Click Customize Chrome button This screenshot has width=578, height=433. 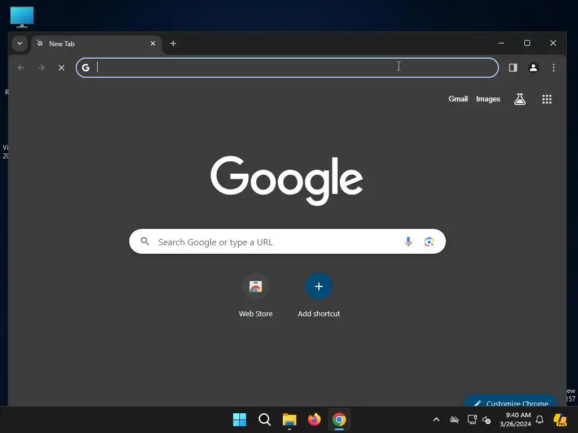pyautogui.click(x=510, y=402)
